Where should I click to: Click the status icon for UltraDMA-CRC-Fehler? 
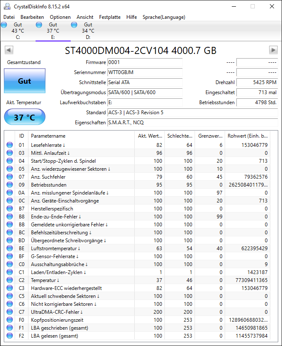click(x=10, y=312)
